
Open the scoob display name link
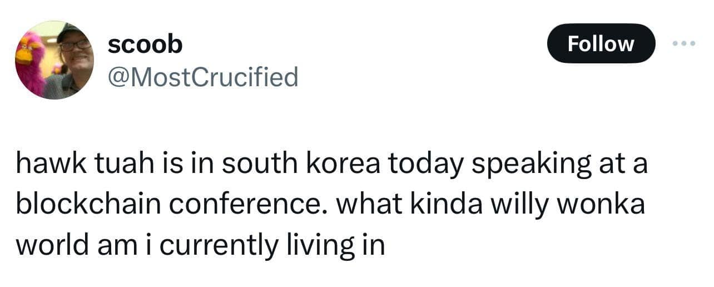tap(145, 44)
